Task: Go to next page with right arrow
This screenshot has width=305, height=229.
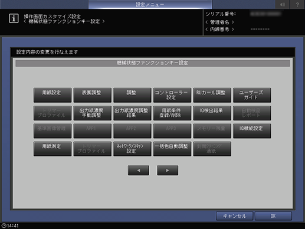Action: 168,171
